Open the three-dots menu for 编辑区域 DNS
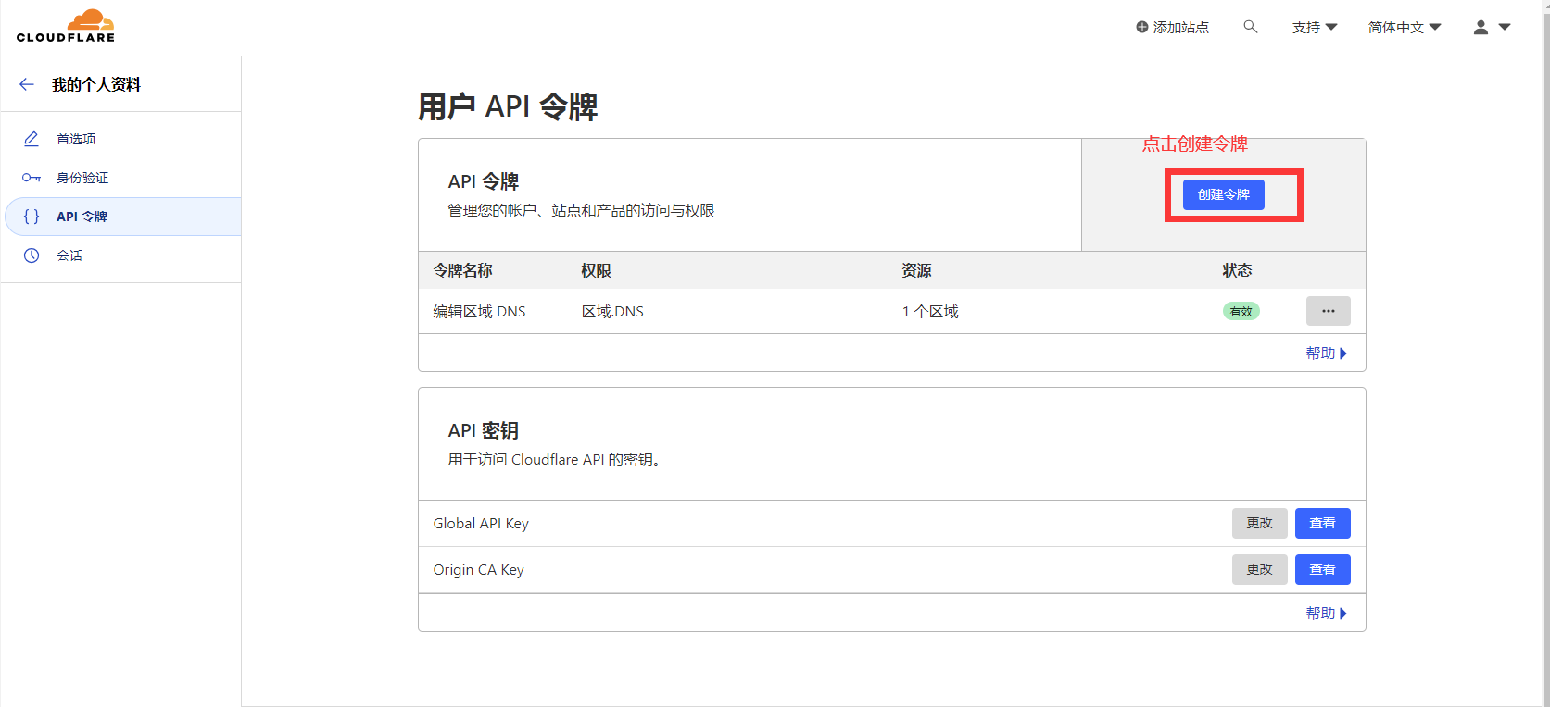This screenshot has height=707, width=1550. pyautogui.click(x=1328, y=311)
